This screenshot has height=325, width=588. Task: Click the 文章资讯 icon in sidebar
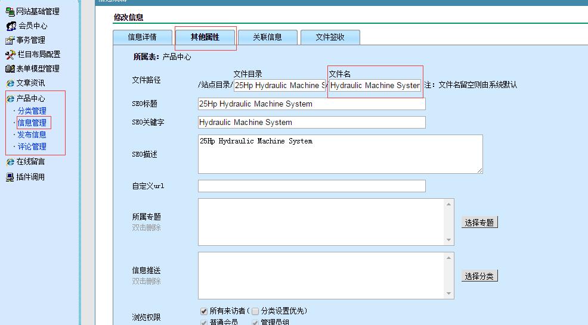click(x=10, y=83)
